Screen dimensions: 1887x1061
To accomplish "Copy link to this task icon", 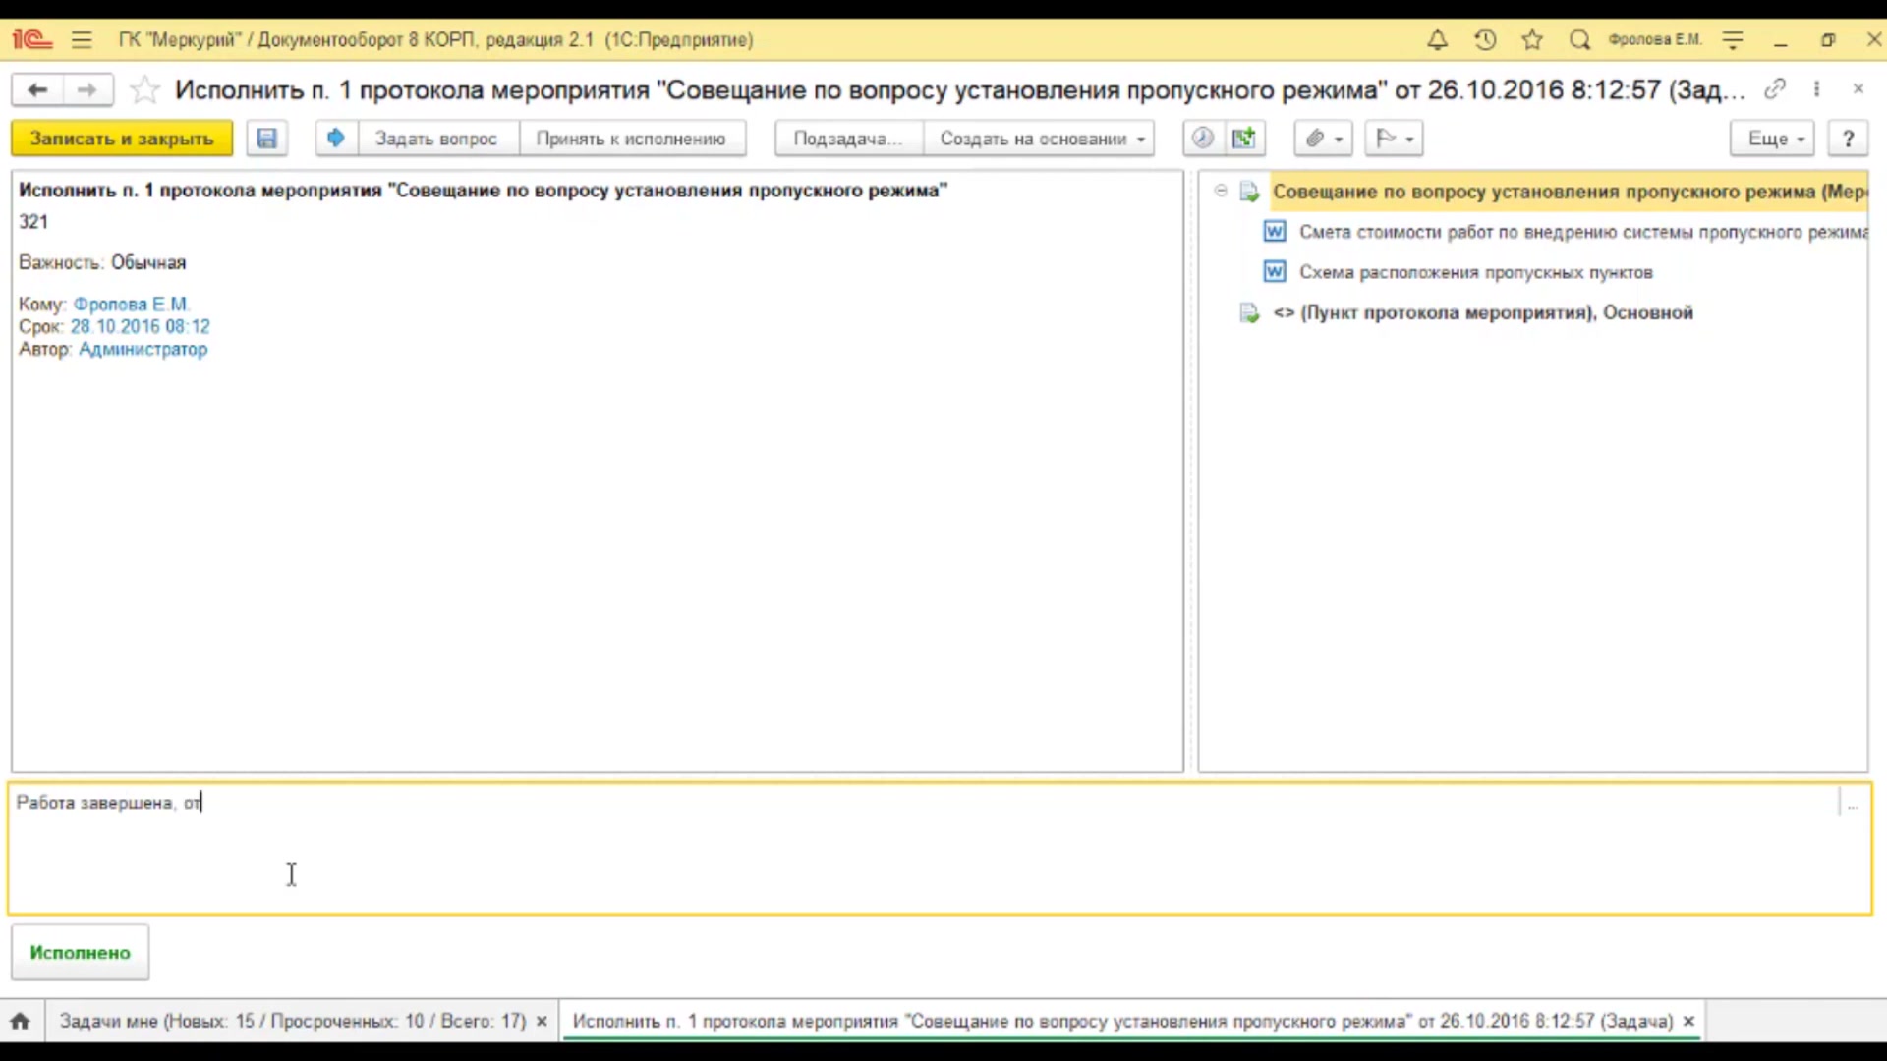I will coord(1774,89).
